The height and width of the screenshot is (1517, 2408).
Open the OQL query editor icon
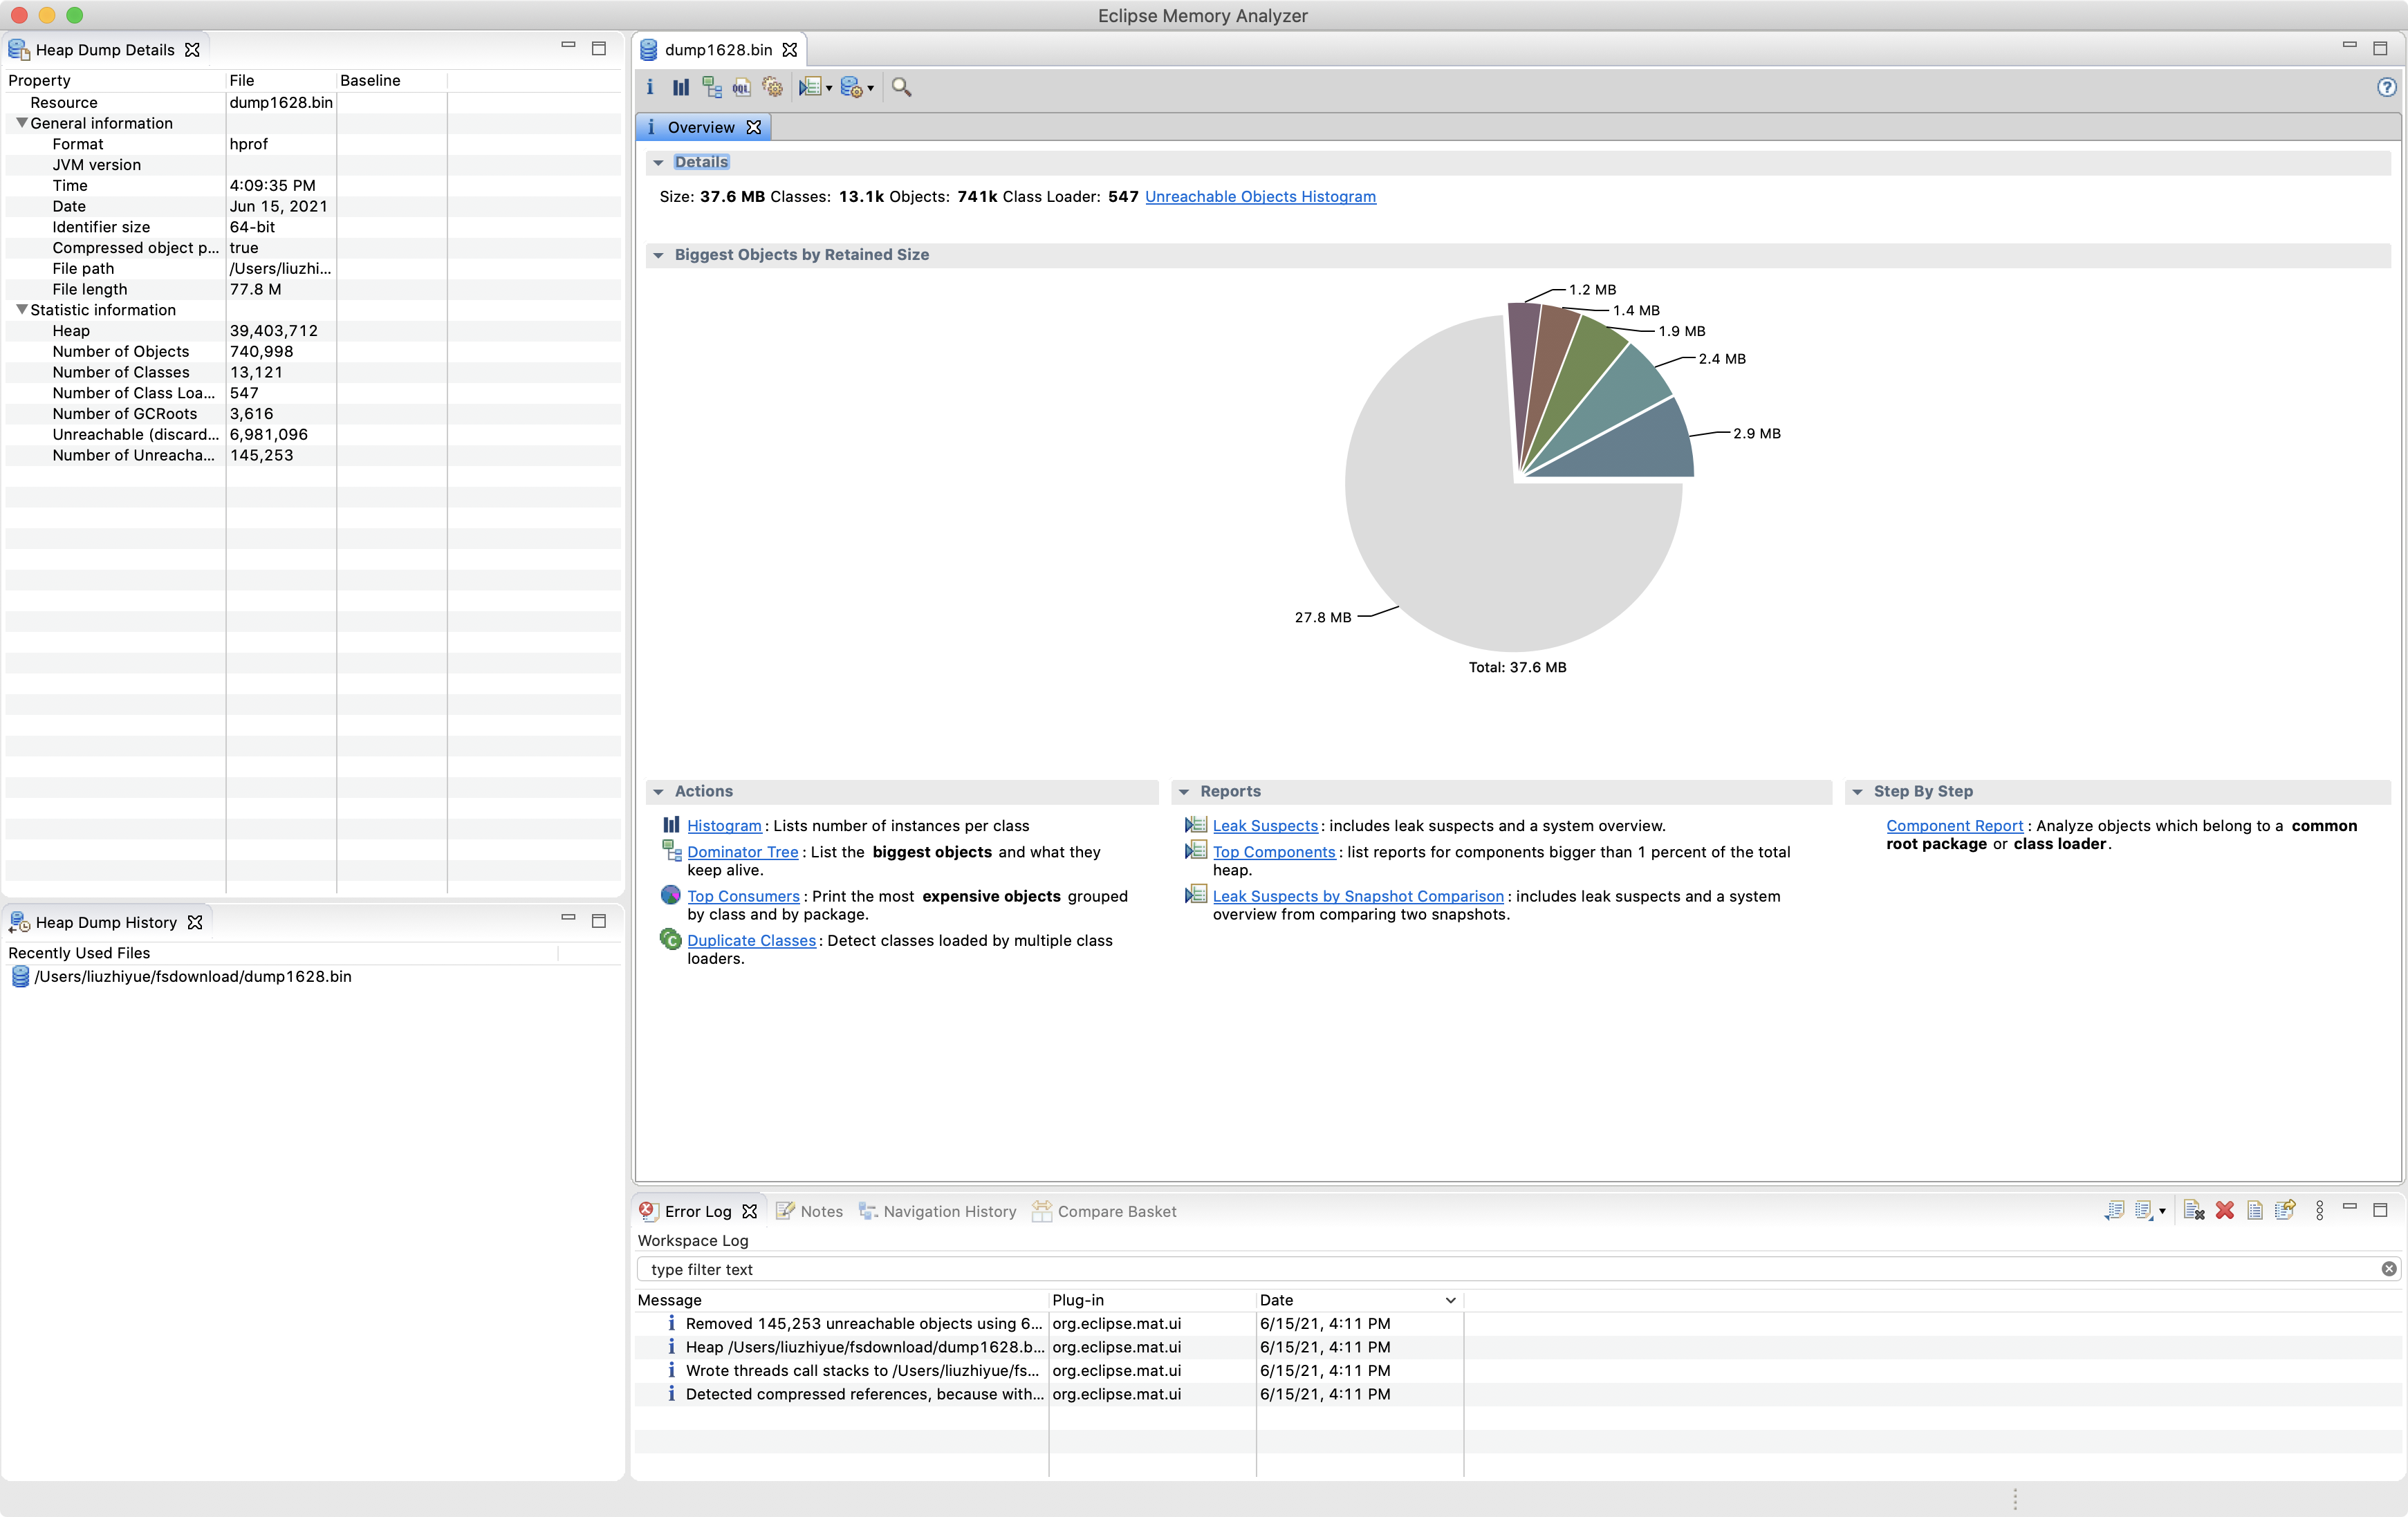pyautogui.click(x=741, y=87)
